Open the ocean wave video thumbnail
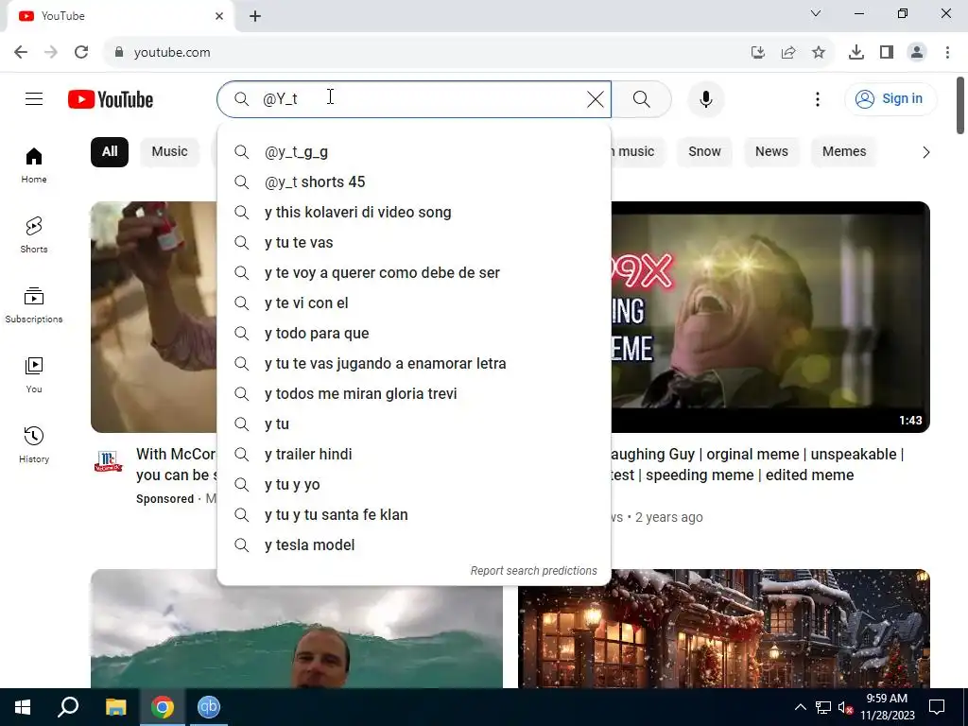The height and width of the screenshot is (726, 968). coord(296,629)
